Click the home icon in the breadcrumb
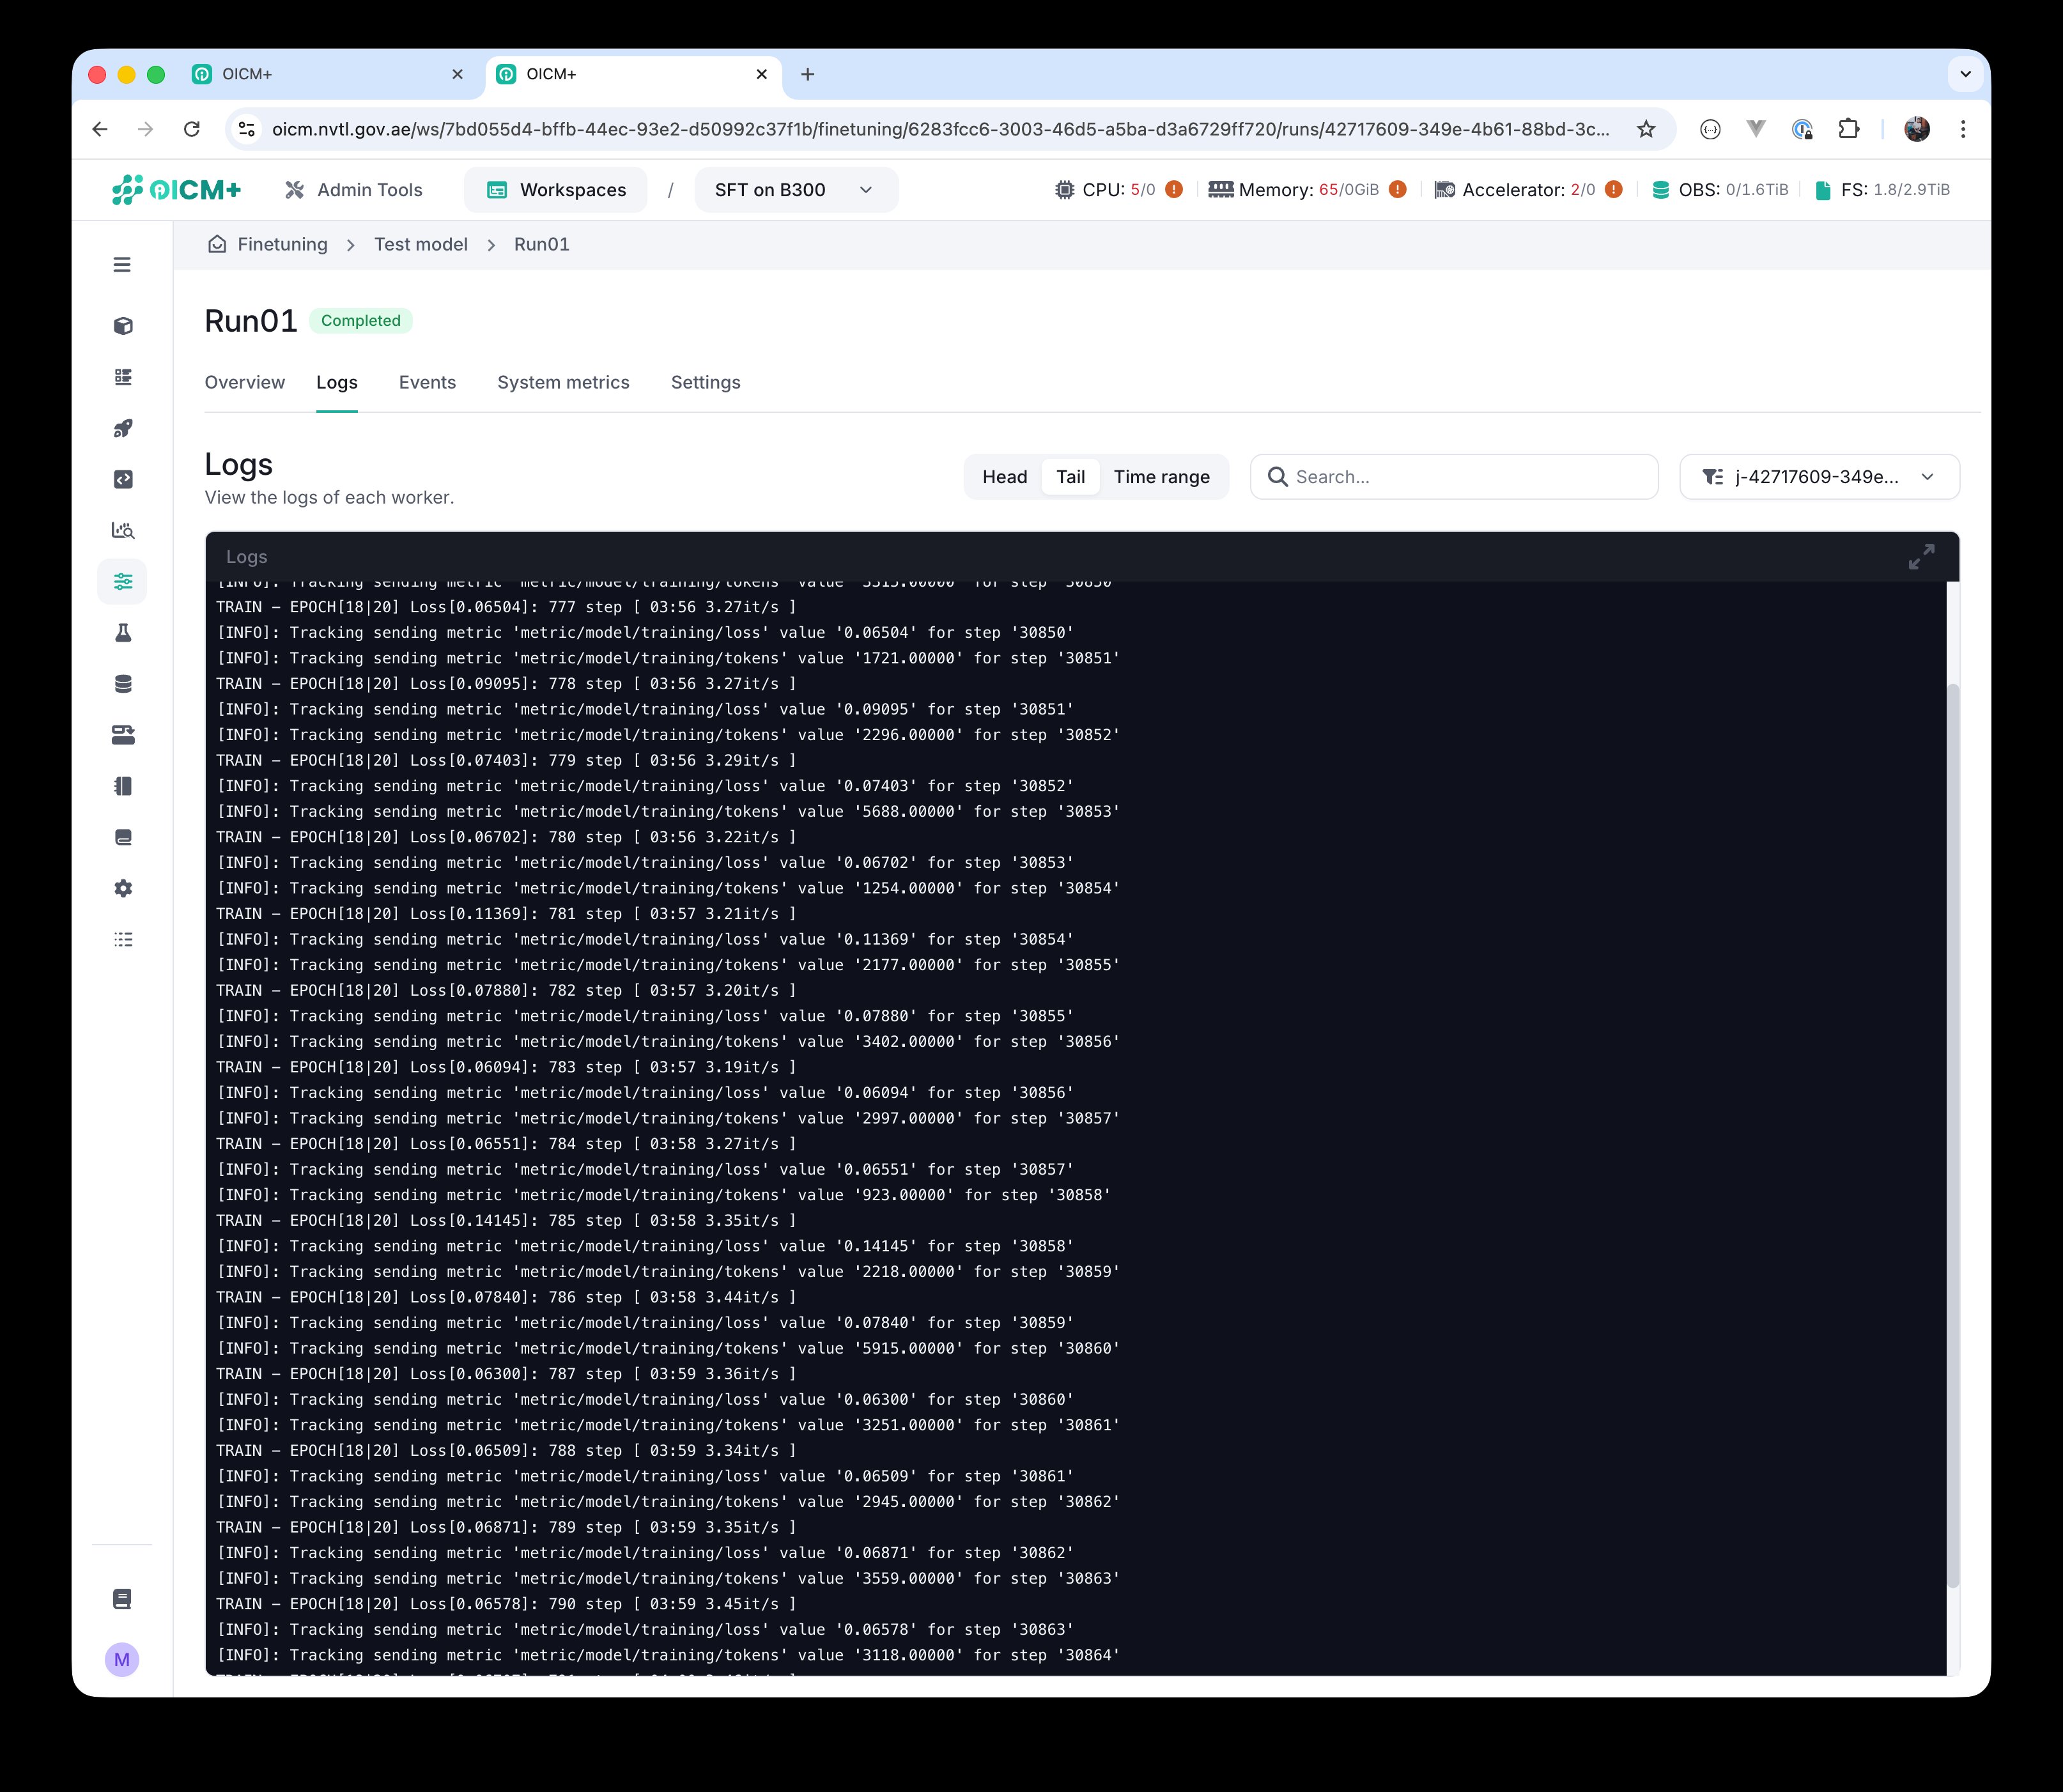This screenshot has width=2063, height=1792. click(217, 244)
